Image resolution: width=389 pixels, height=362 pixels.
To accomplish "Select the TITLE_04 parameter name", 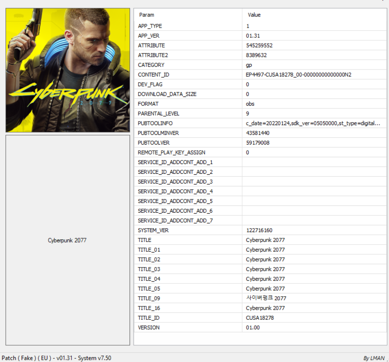I will click(149, 279).
